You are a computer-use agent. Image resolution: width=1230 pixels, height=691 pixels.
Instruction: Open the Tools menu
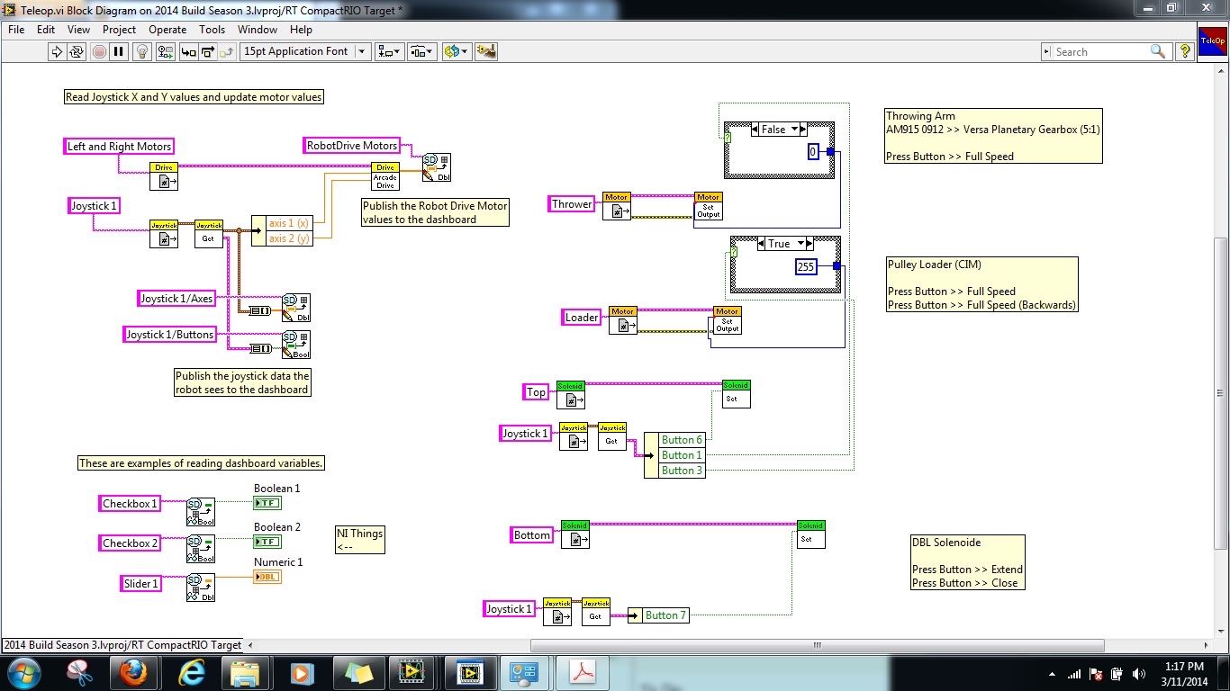pos(213,30)
